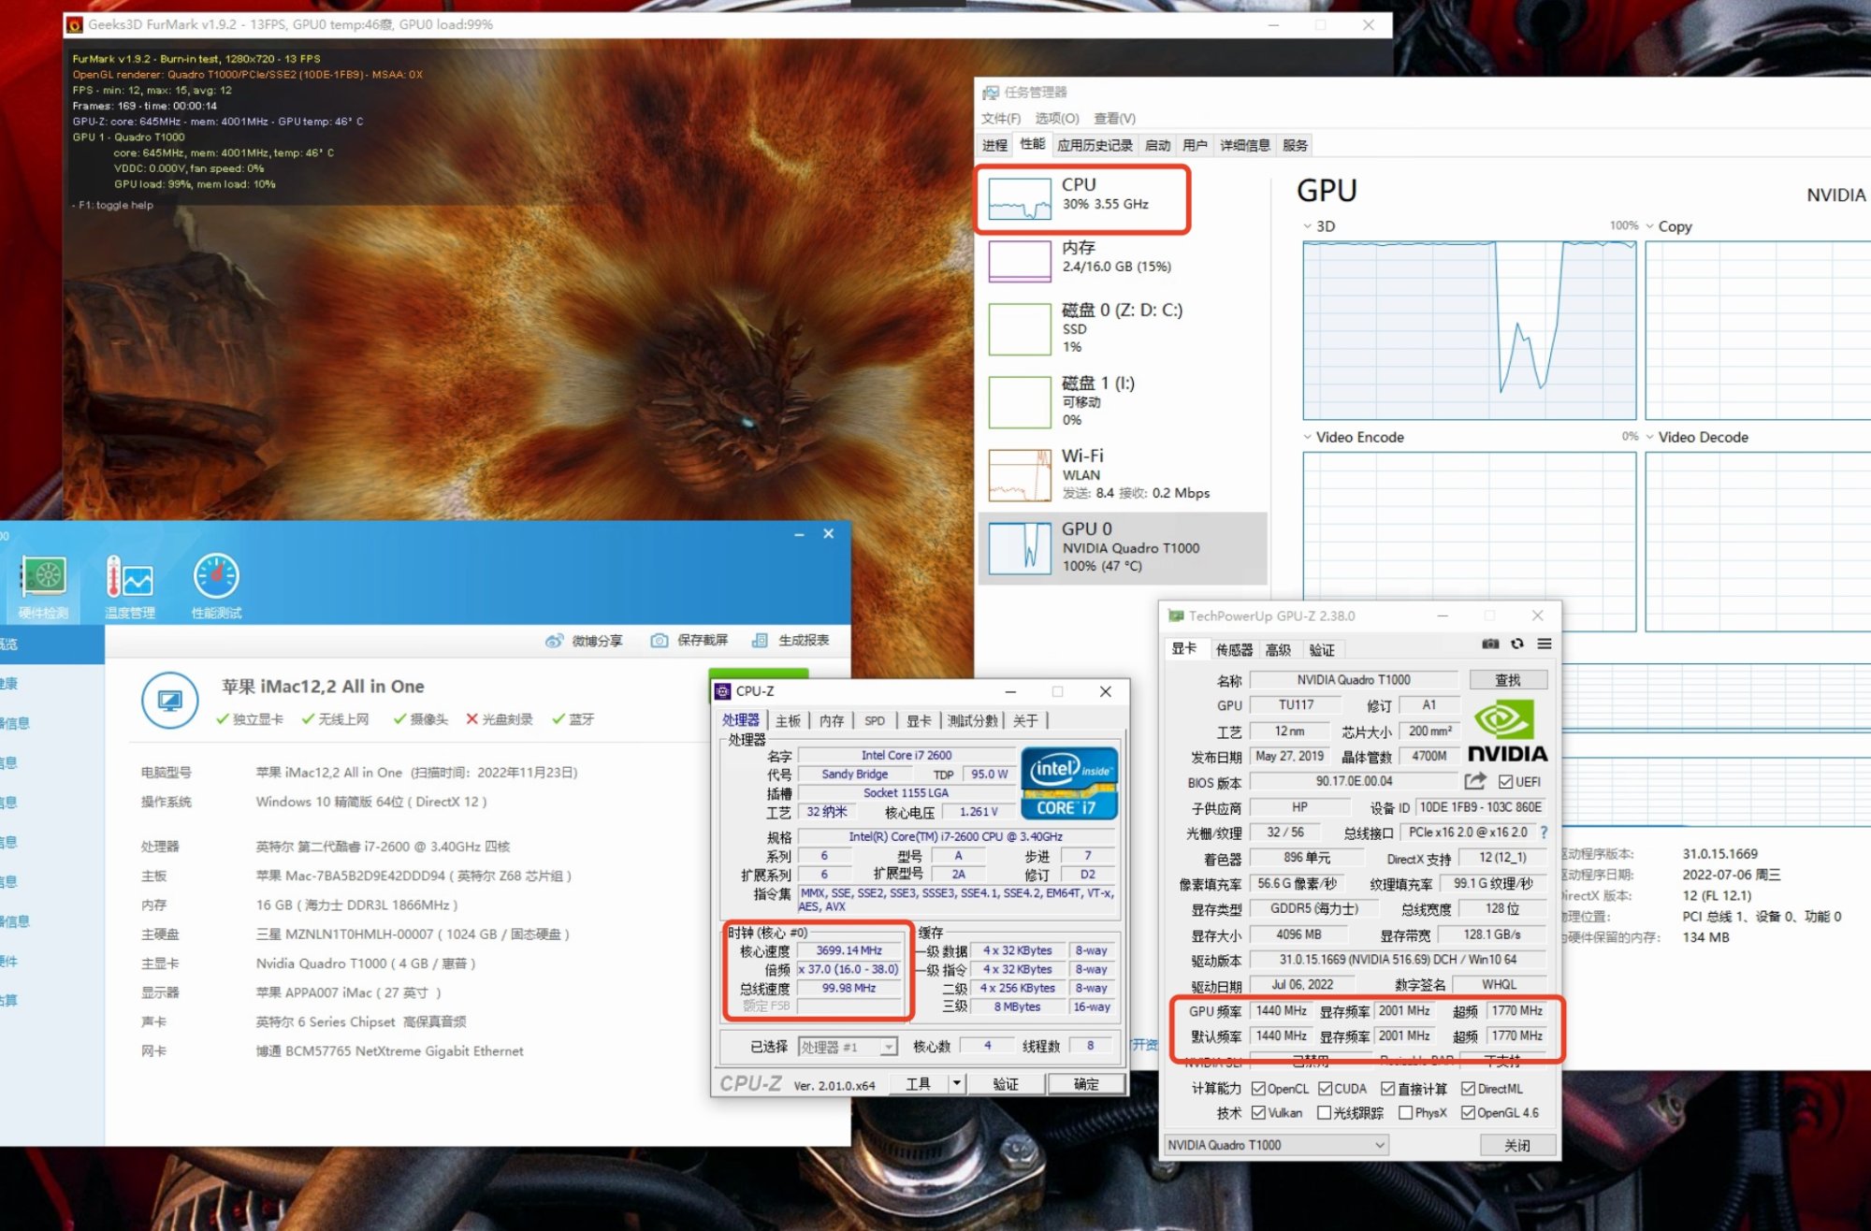Toggle PhysX checkbox in GPU-Z
The image size is (1871, 1231).
[1405, 1113]
